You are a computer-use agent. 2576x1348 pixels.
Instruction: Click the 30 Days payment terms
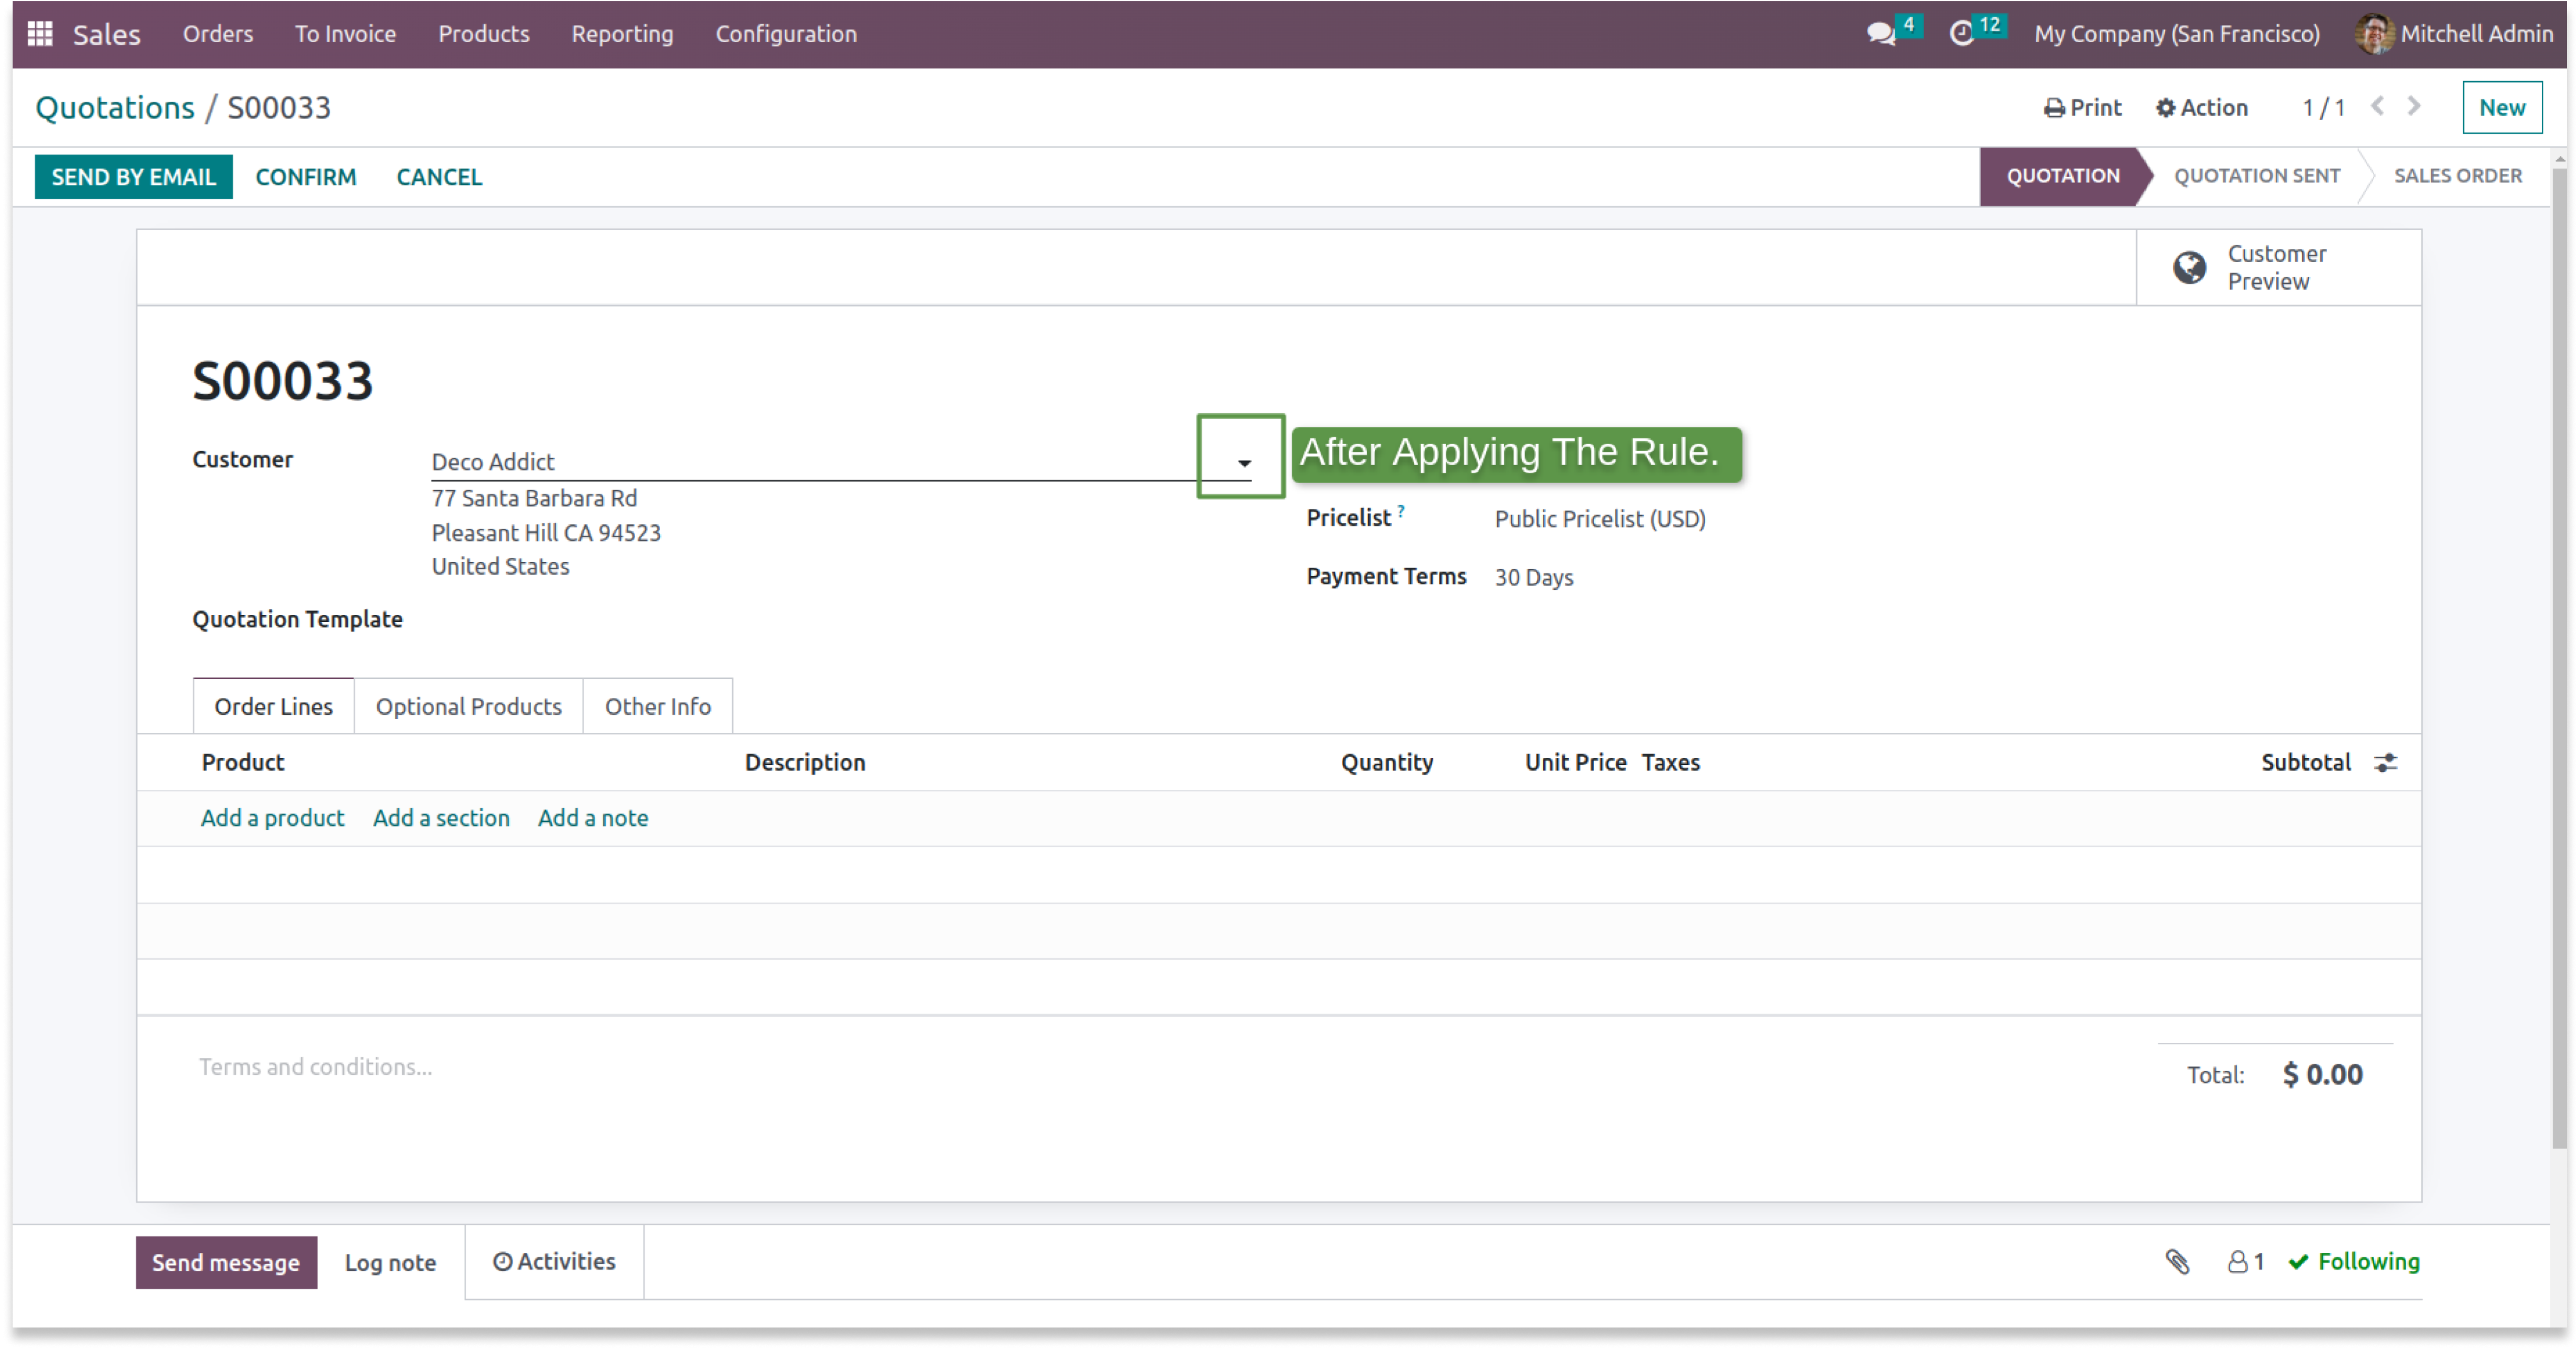pos(1534,578)
